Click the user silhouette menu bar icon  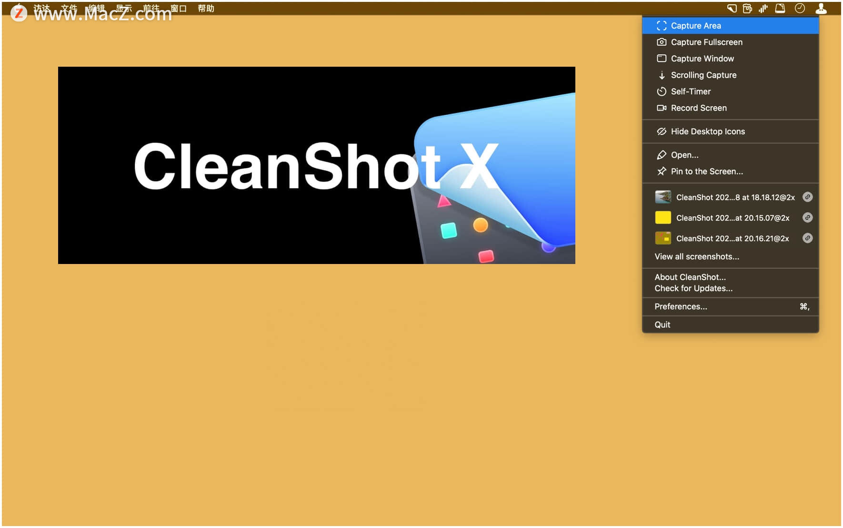tap(821, 8)
